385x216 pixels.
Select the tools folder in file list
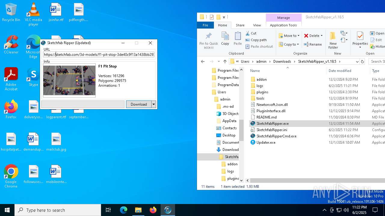tap(260, 98)
